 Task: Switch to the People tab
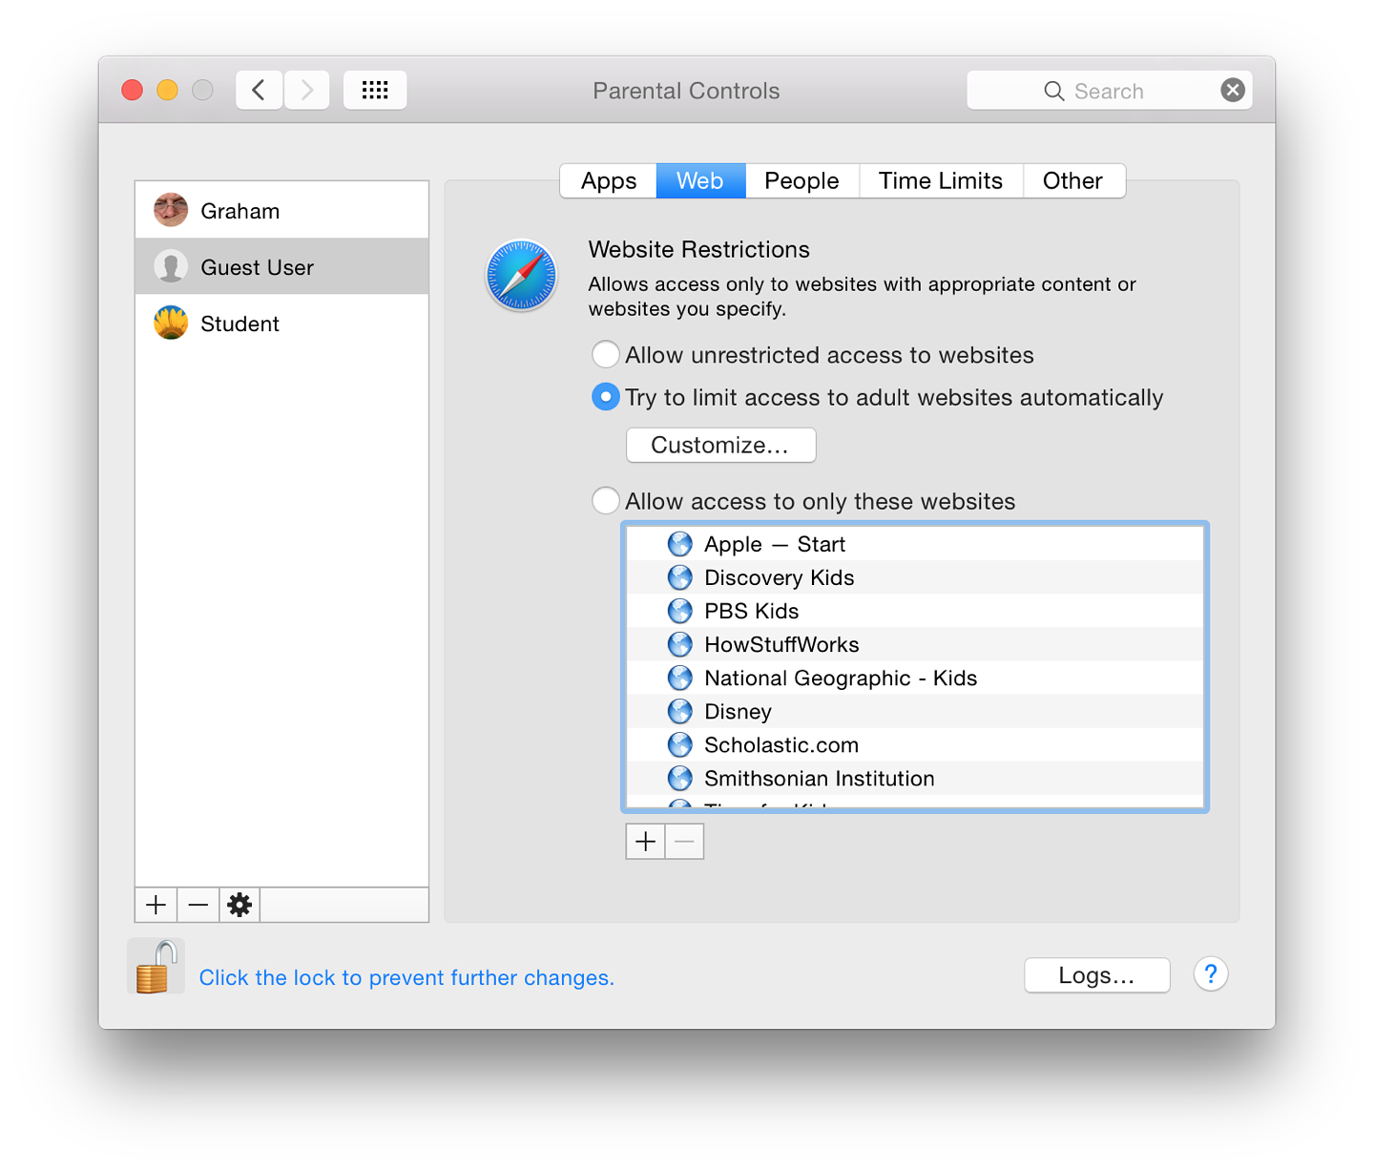tap(801, 180)
